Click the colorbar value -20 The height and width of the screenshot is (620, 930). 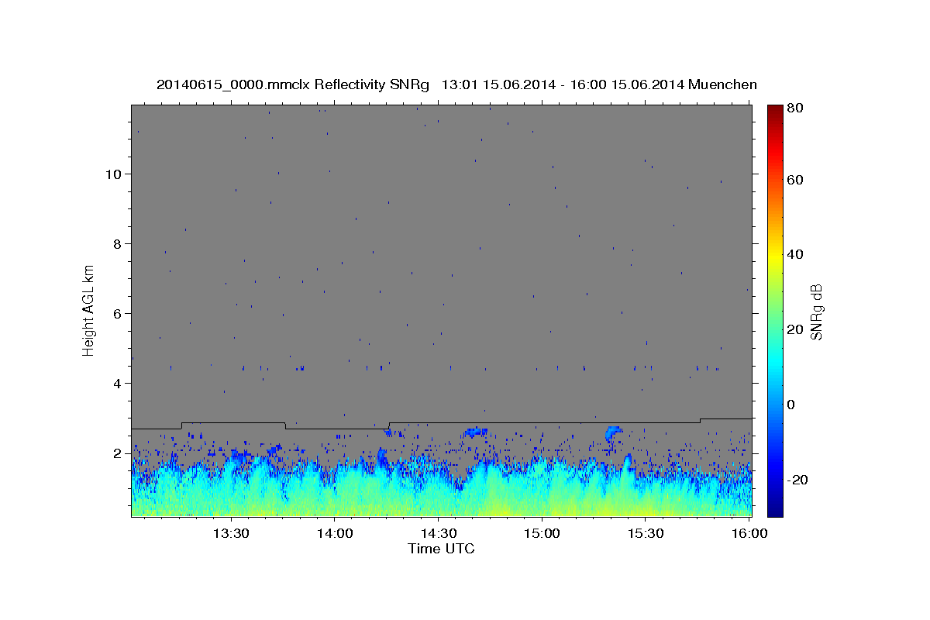(x=797, y=480)
